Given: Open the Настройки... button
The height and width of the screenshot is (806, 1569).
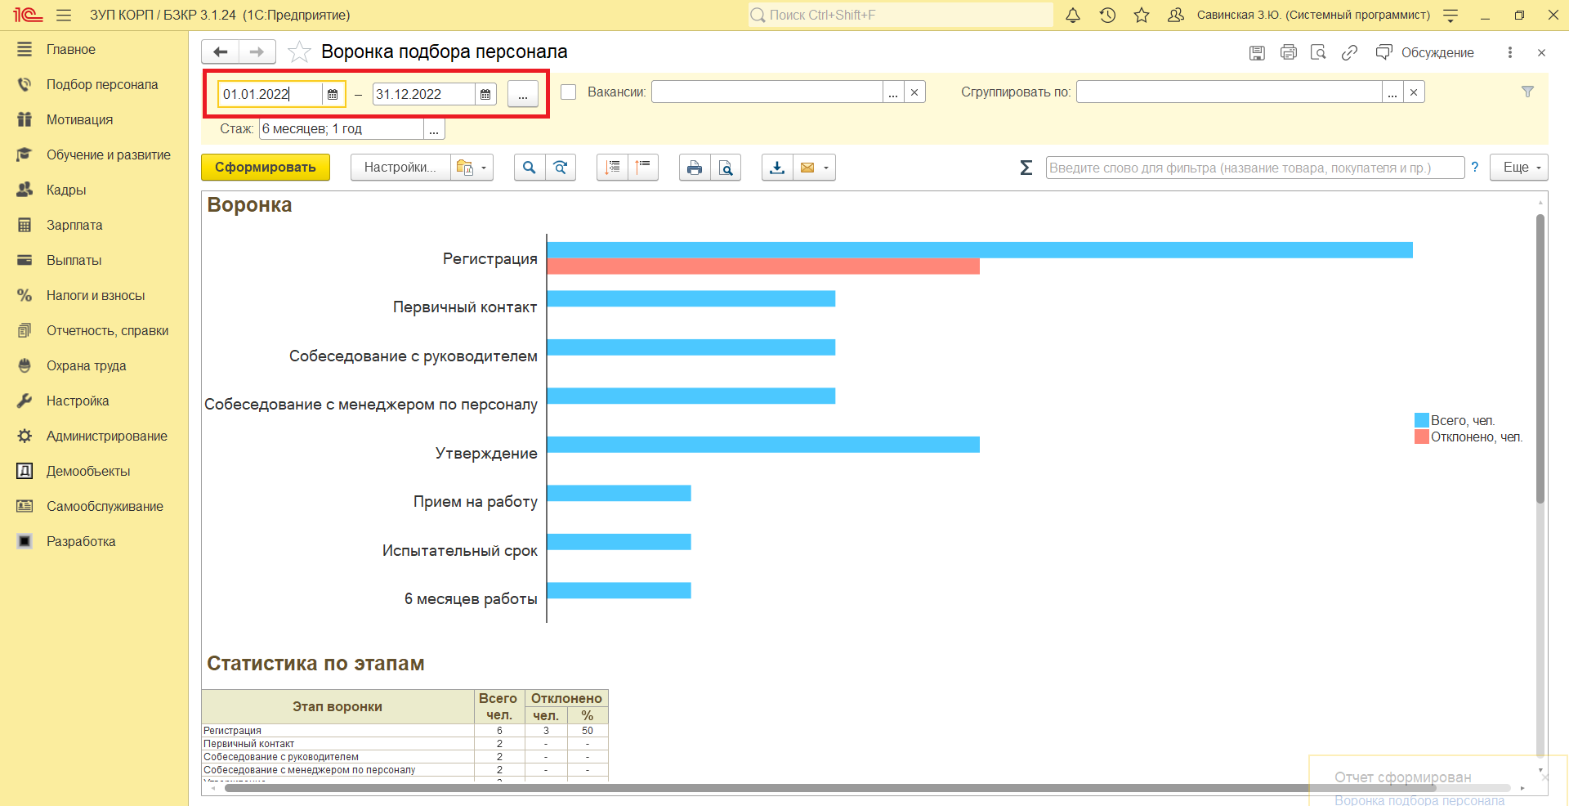Looking at the screenshot, I should [400, 168].
